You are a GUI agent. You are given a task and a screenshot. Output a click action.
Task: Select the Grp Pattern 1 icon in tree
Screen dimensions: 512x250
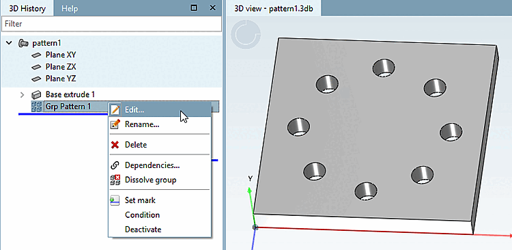36,107
